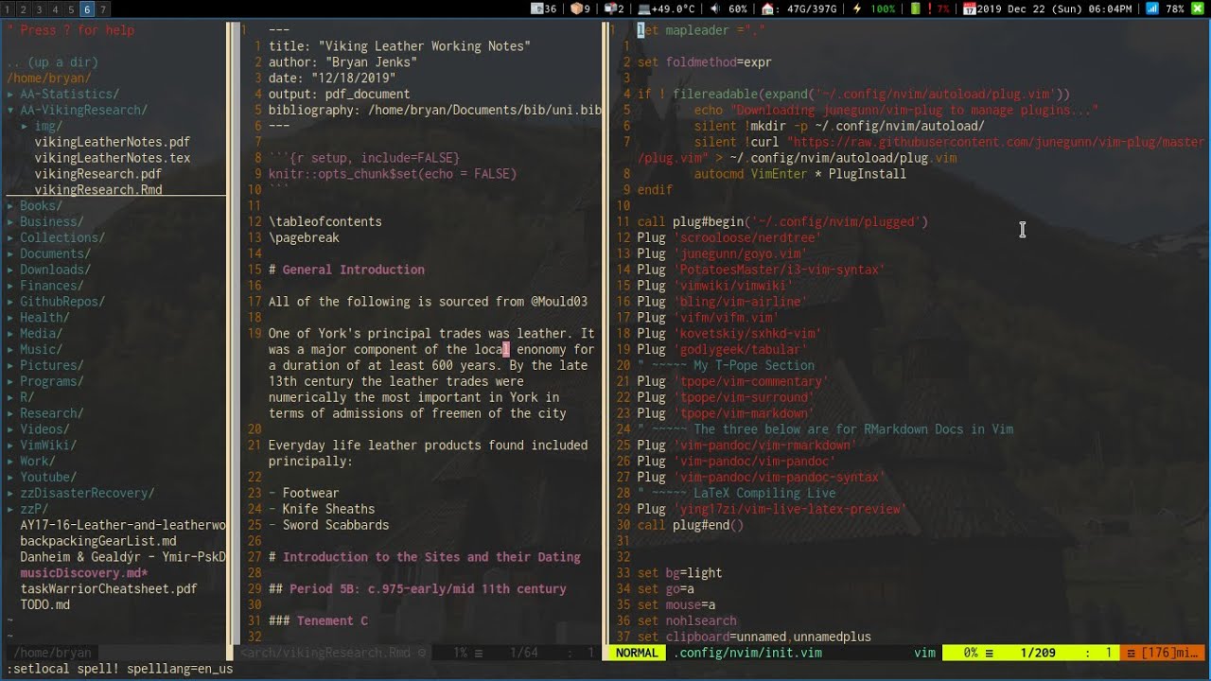Switch to workspace 4
Image resolution: width=1211 pixels, height=681 pixels.
[x=56, y=9]
